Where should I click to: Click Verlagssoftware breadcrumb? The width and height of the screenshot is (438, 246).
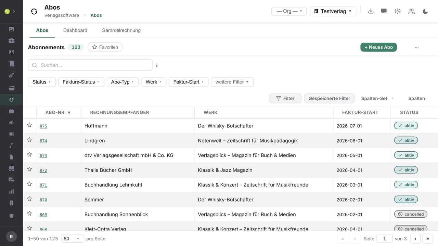coord(62,15)
